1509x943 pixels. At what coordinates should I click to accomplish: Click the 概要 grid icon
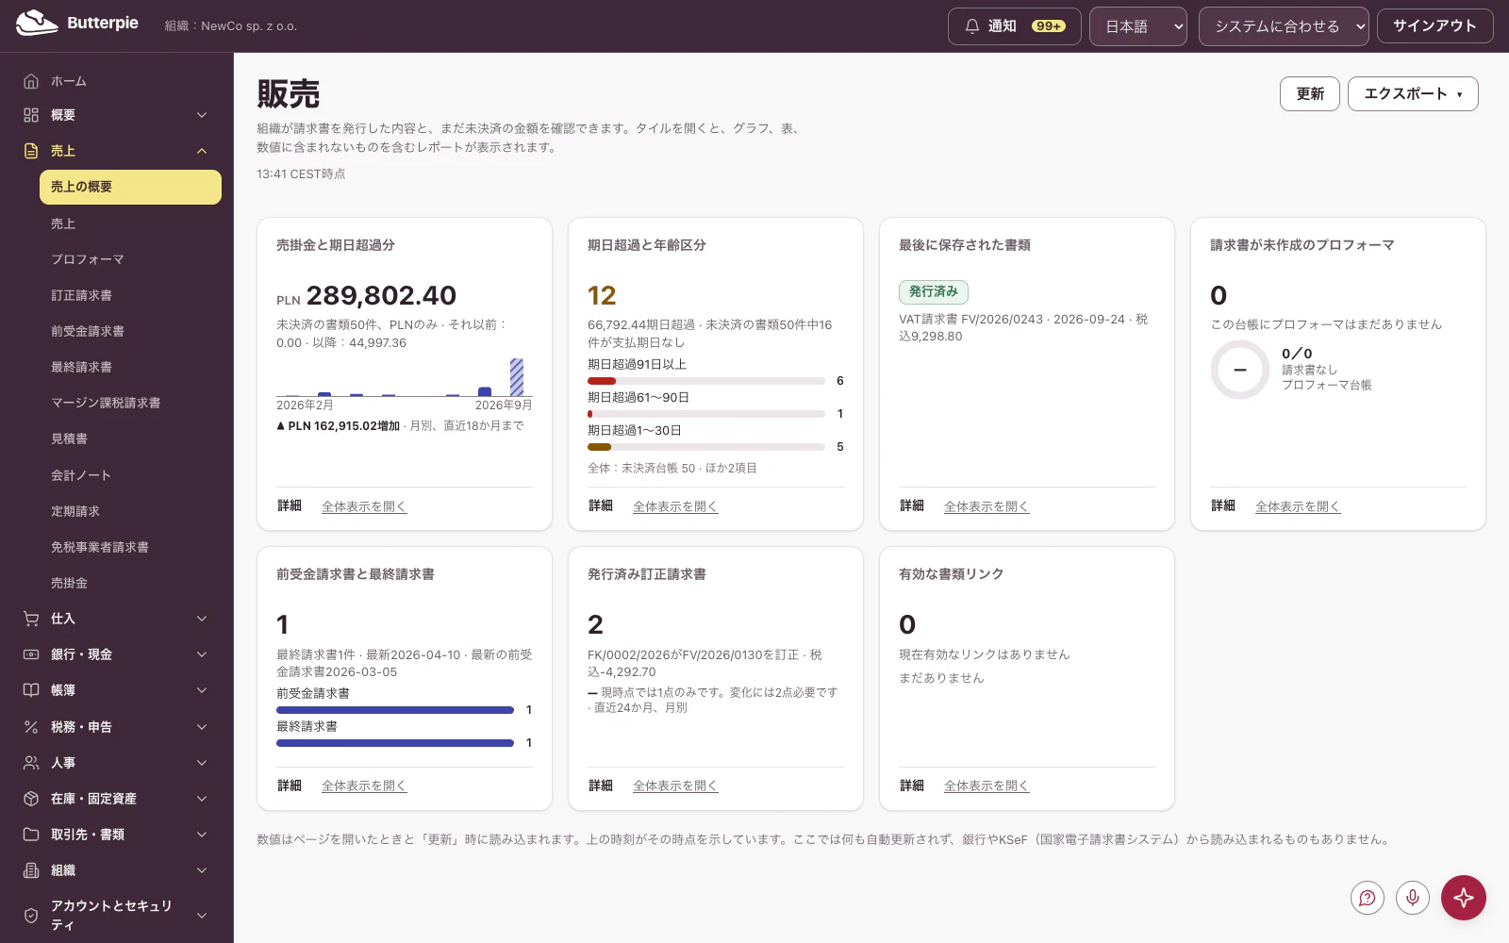coord(31,115)
